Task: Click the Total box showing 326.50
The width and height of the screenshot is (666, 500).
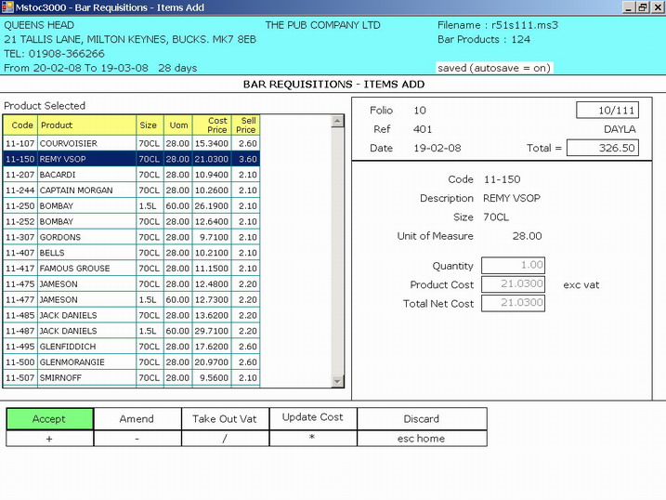Action: (x=602, y=148)
